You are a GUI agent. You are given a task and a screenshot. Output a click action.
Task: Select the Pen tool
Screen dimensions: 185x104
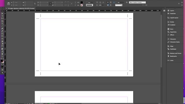pyautogui.click(x=2, y=29)
